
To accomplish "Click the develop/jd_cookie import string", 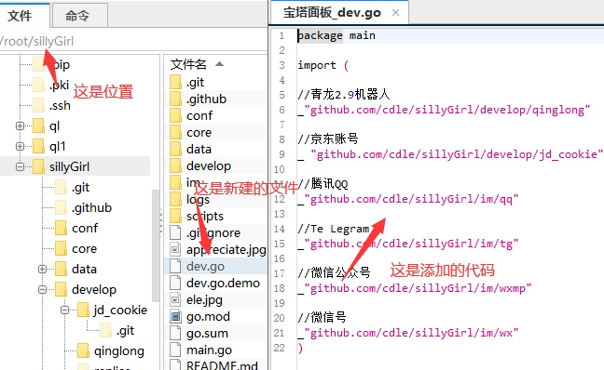I will tap(457, 154).
